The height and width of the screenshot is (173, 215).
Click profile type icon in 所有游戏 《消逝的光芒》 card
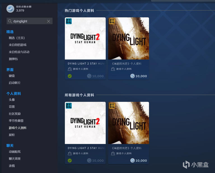[113, 153]
